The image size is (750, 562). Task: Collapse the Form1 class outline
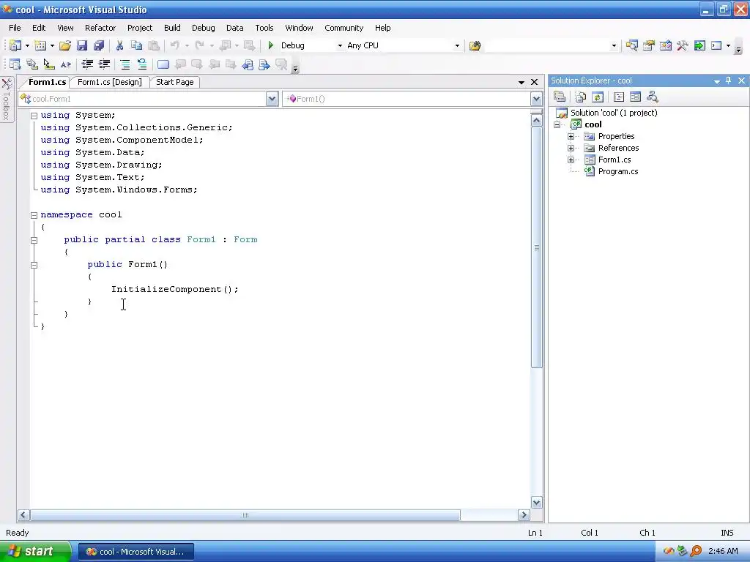(x=34, y=240)
